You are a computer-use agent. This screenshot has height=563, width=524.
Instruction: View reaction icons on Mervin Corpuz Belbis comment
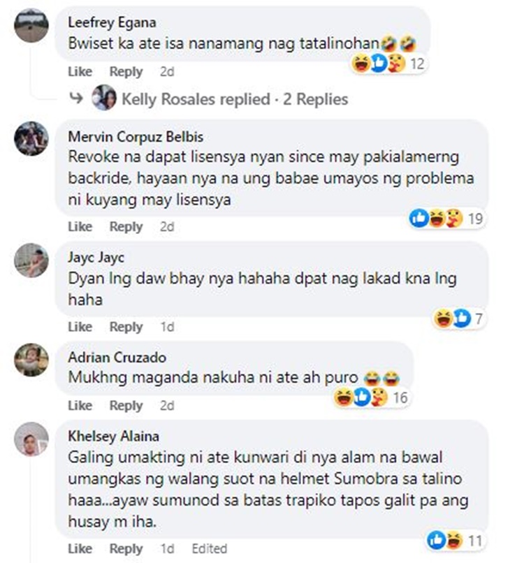446,218
